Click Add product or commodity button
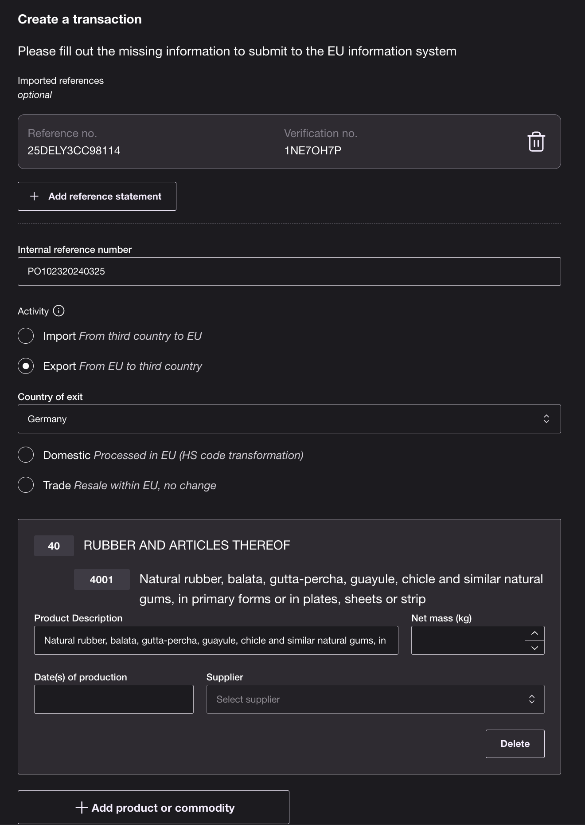Image resolution: width=585 pixels, height=825 pixels. coord(153,807)
